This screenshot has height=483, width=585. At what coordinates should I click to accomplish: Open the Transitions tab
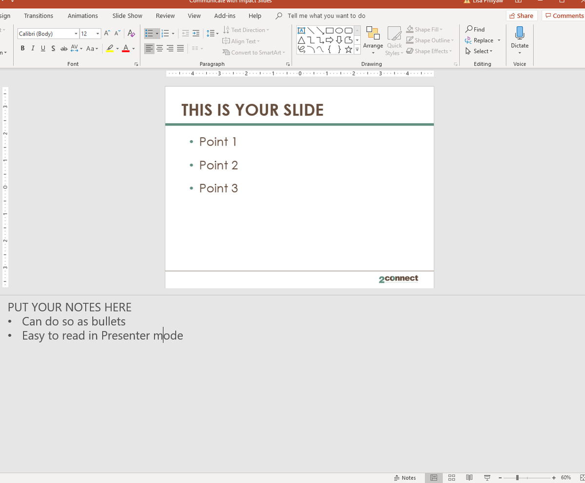point(39,16)
